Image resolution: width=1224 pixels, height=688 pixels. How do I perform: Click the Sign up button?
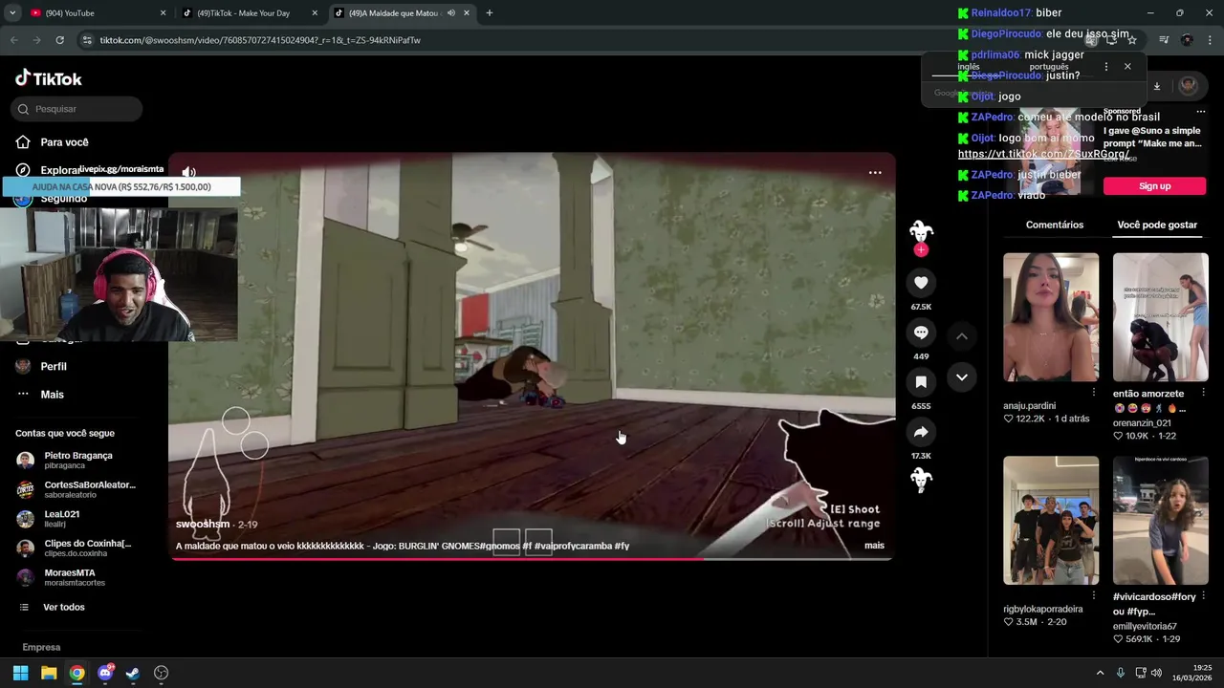click(x=1154, y=186)
